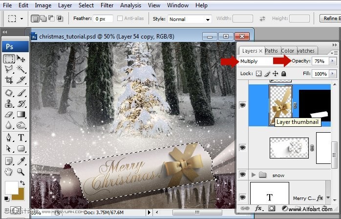Open the Analysis menu

(x=130, y=5)
